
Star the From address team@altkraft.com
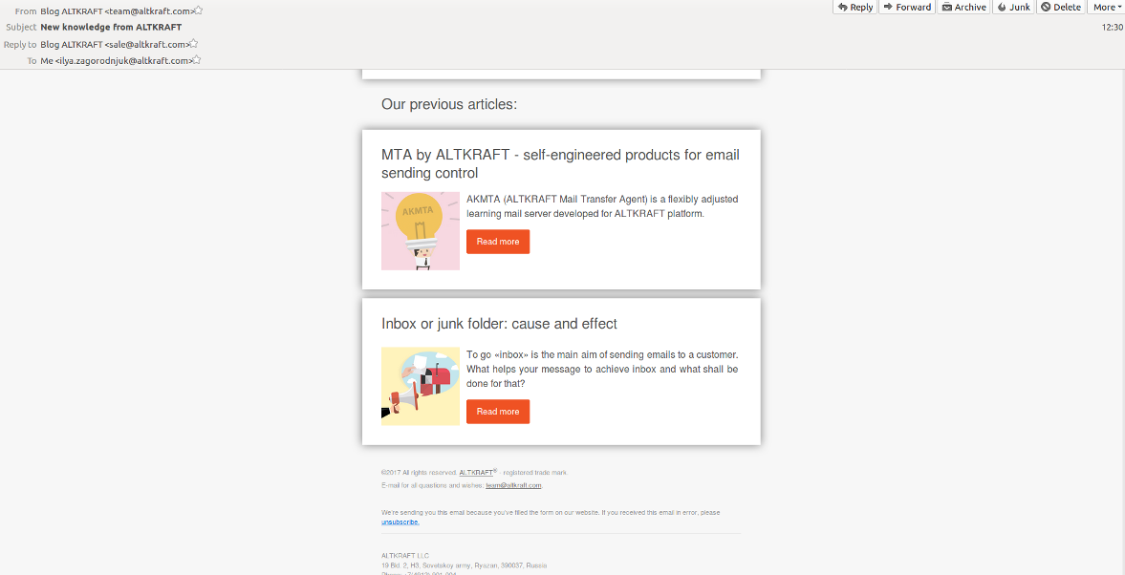click(x=198, y=11)
